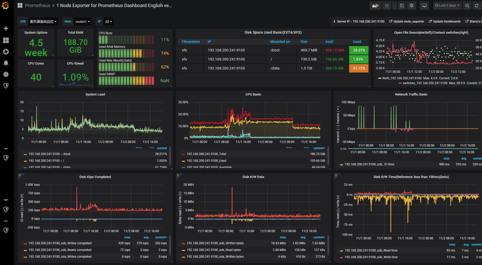
Task: Click the Add panel icon in top toolbar
Action: coord(375,5)
